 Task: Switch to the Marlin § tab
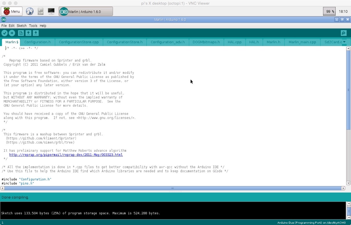click(12, 42)
